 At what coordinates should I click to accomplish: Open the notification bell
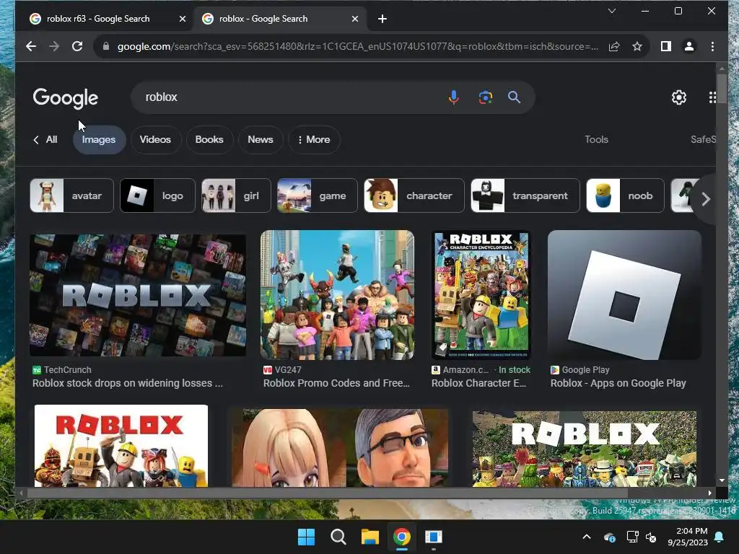(x=720, y=537)
